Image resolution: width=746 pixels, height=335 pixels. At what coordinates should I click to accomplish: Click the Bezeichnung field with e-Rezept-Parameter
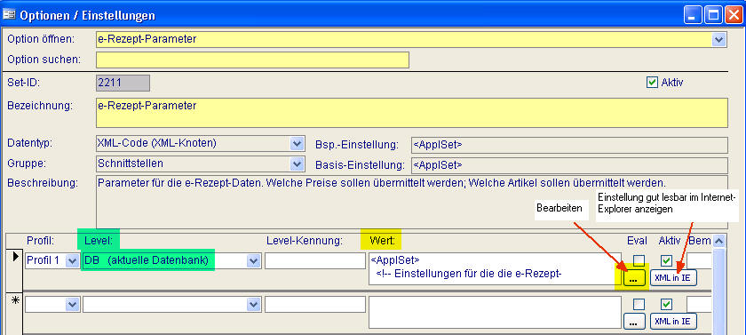[x=411, y=113]
